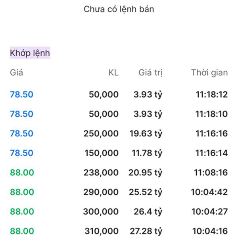Select the trade row at 11:08:16

point(119,173)
